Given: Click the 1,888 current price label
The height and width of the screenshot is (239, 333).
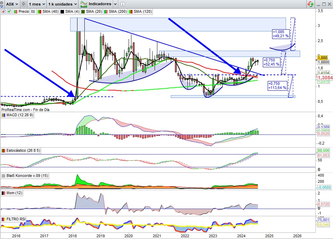Looking at the screenshot, I should (322, 58).
